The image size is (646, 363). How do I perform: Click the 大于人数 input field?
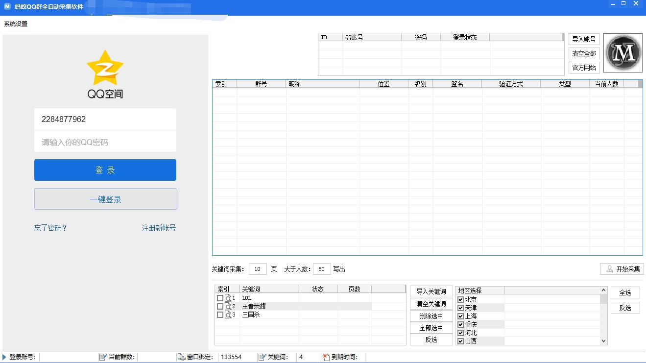(322, 269)
